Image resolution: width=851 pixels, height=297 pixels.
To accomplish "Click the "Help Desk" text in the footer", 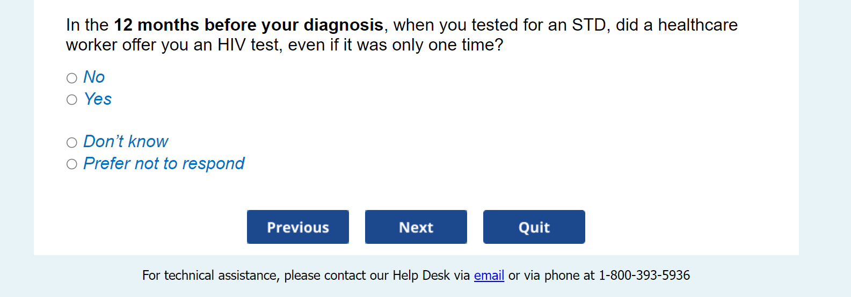I will pyautogui.click(x=421, y=276).
